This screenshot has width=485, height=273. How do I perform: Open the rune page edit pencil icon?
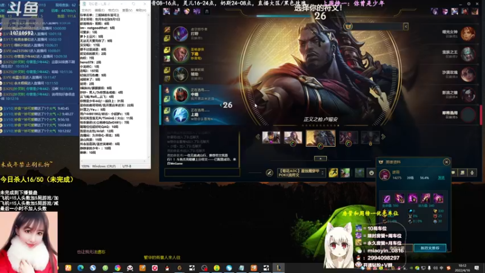[x=269, y=173]
